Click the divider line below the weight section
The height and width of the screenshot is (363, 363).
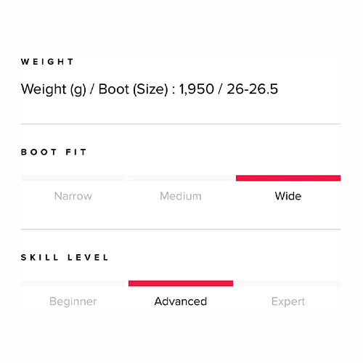pyautogui.click(x=181, y=124)
